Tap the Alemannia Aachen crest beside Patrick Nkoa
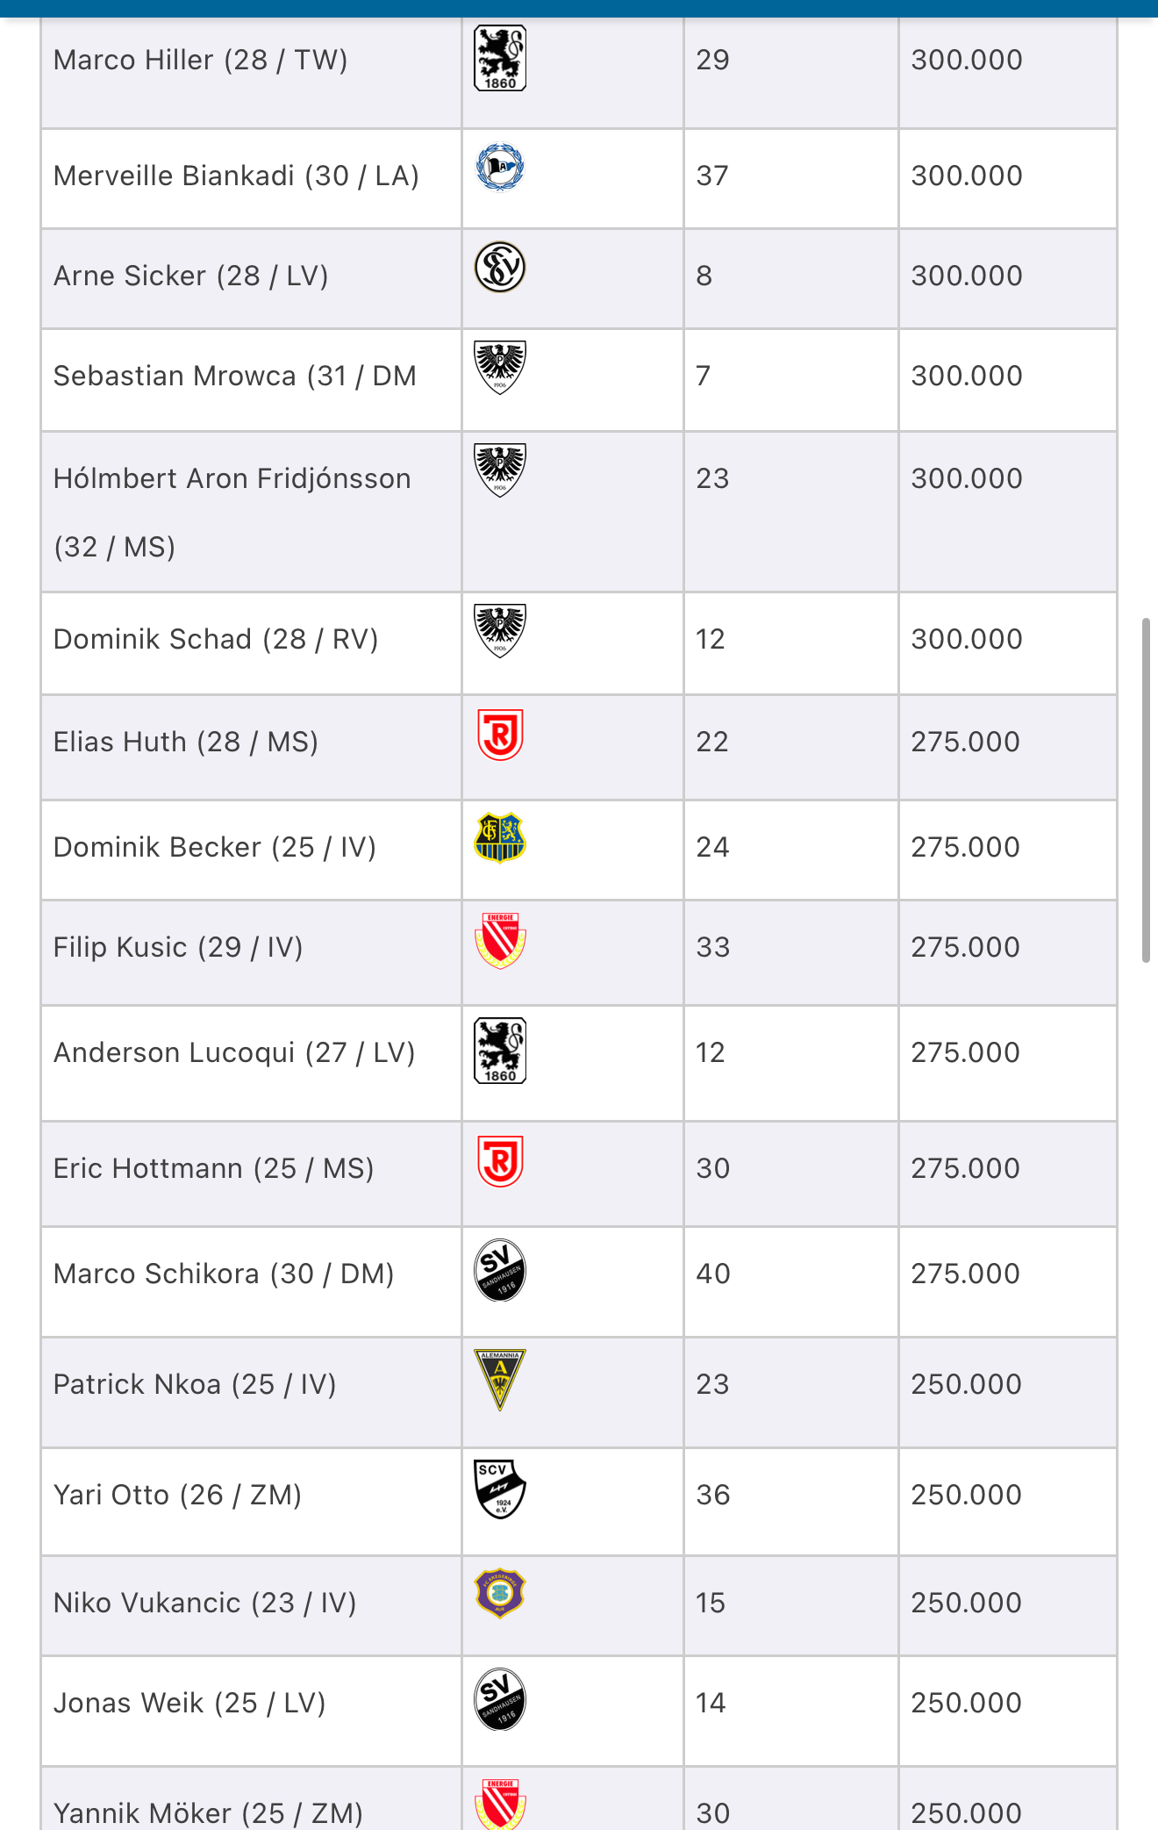The width and height of the screenshot is (1158, 1830). (x=500, y=1380)
